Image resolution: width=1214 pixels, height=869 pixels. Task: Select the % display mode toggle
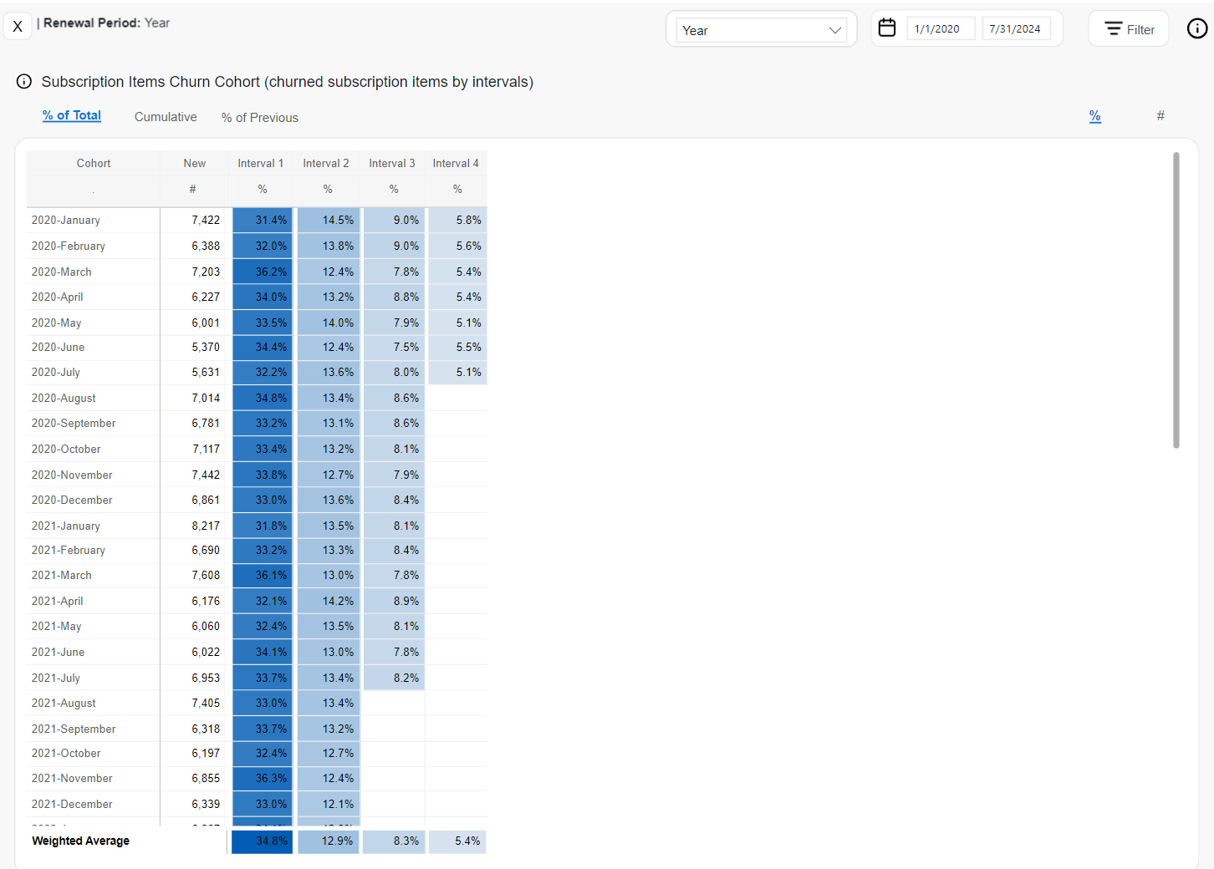coord(1095,116)
